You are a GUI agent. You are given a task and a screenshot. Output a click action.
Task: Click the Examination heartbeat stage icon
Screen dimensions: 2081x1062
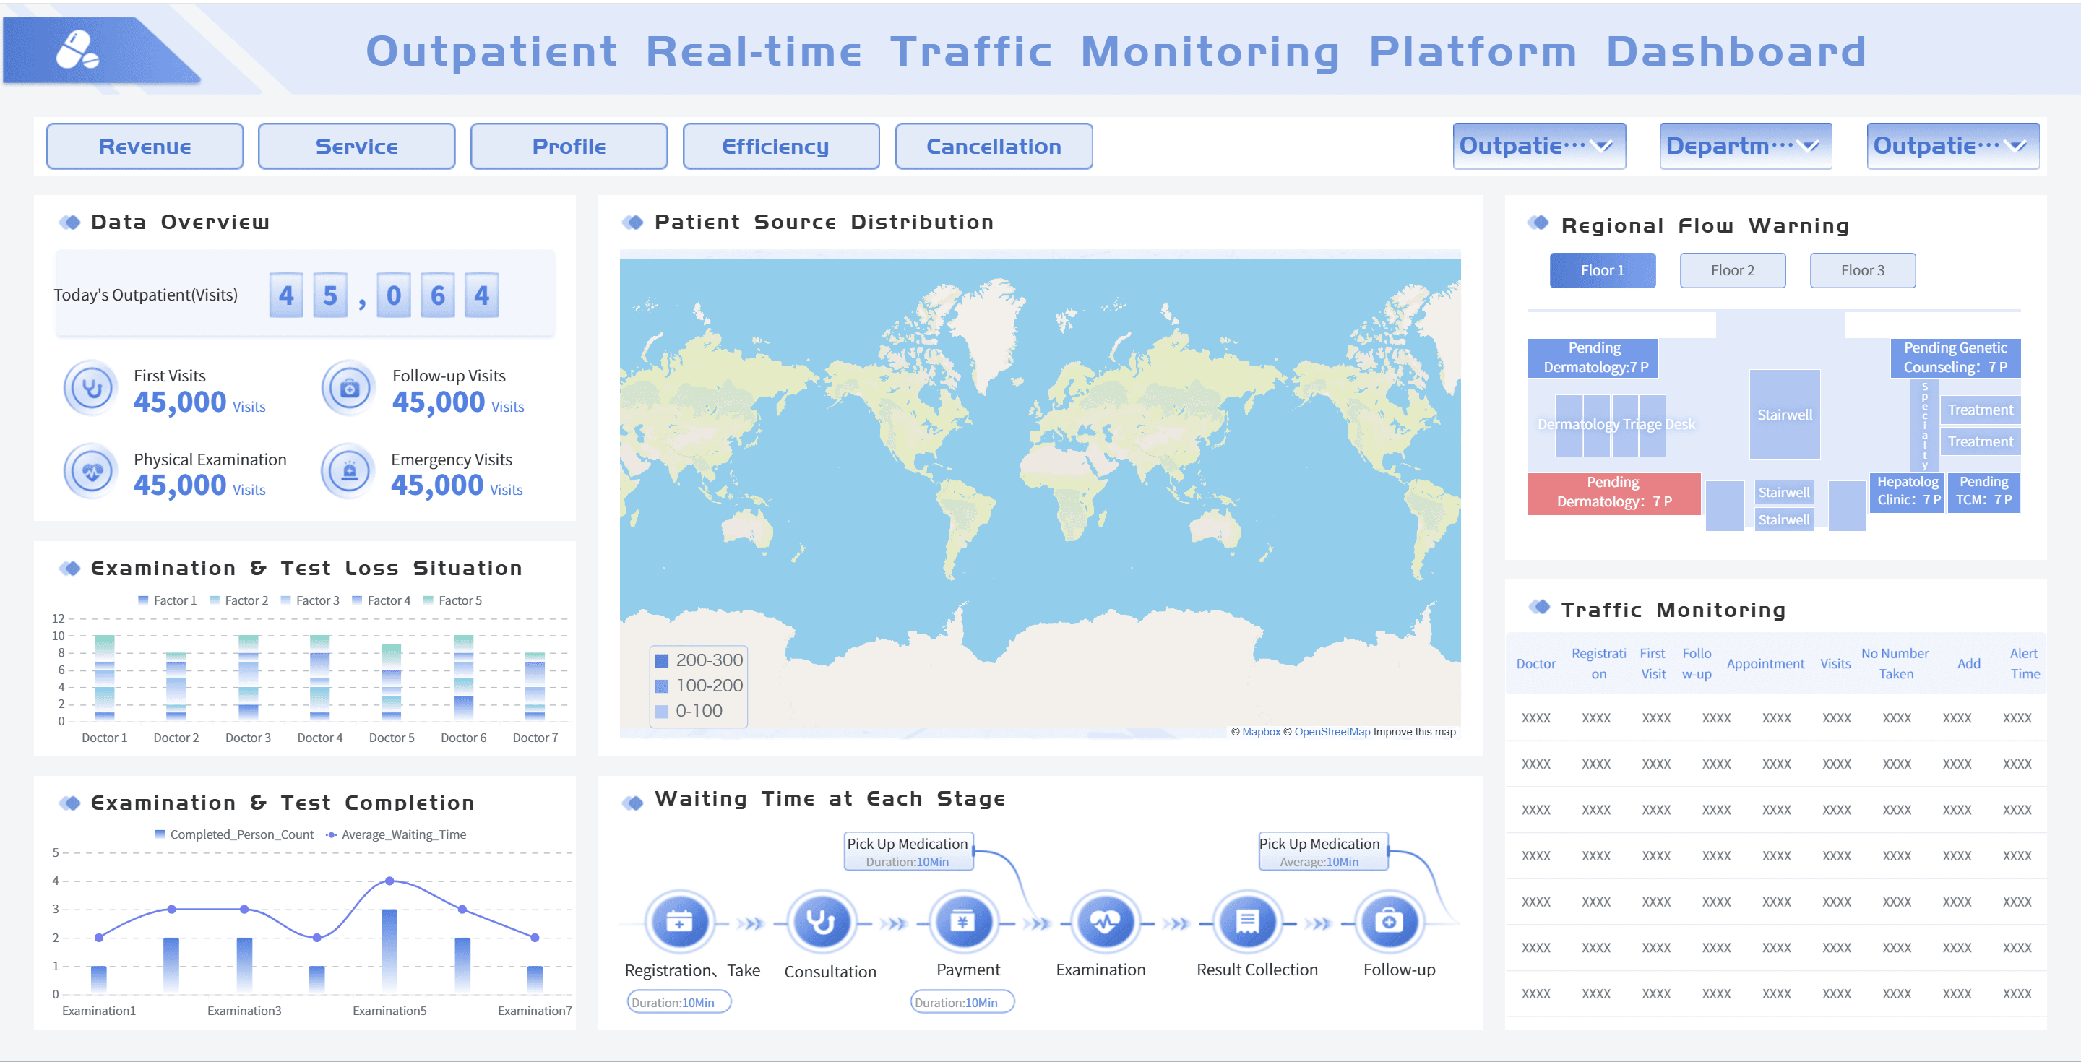click(1105, 921)
